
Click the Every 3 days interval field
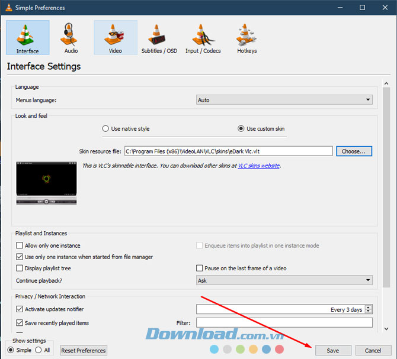tap(280, 309)
